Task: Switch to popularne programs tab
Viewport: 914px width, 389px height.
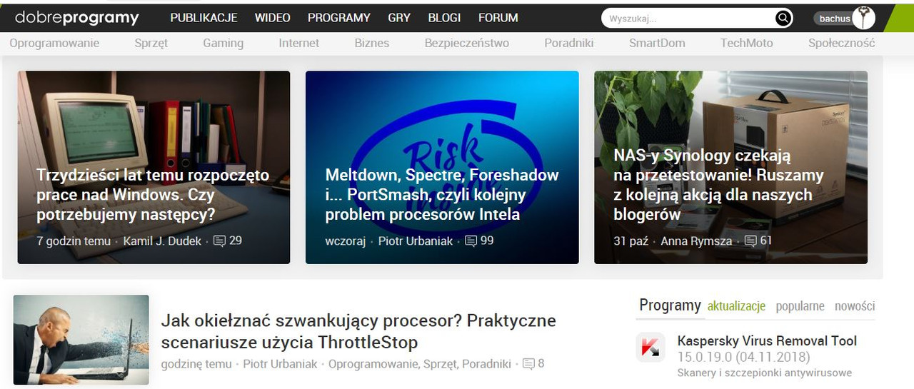Action: tap(800, 306)
